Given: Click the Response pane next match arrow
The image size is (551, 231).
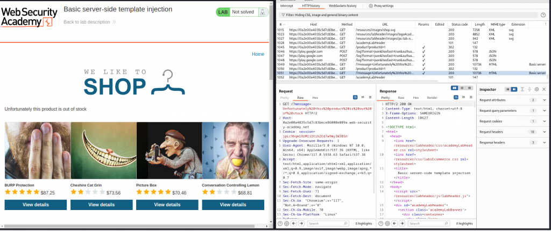Looking at the screenshot, I should click(x=401, y=223).
